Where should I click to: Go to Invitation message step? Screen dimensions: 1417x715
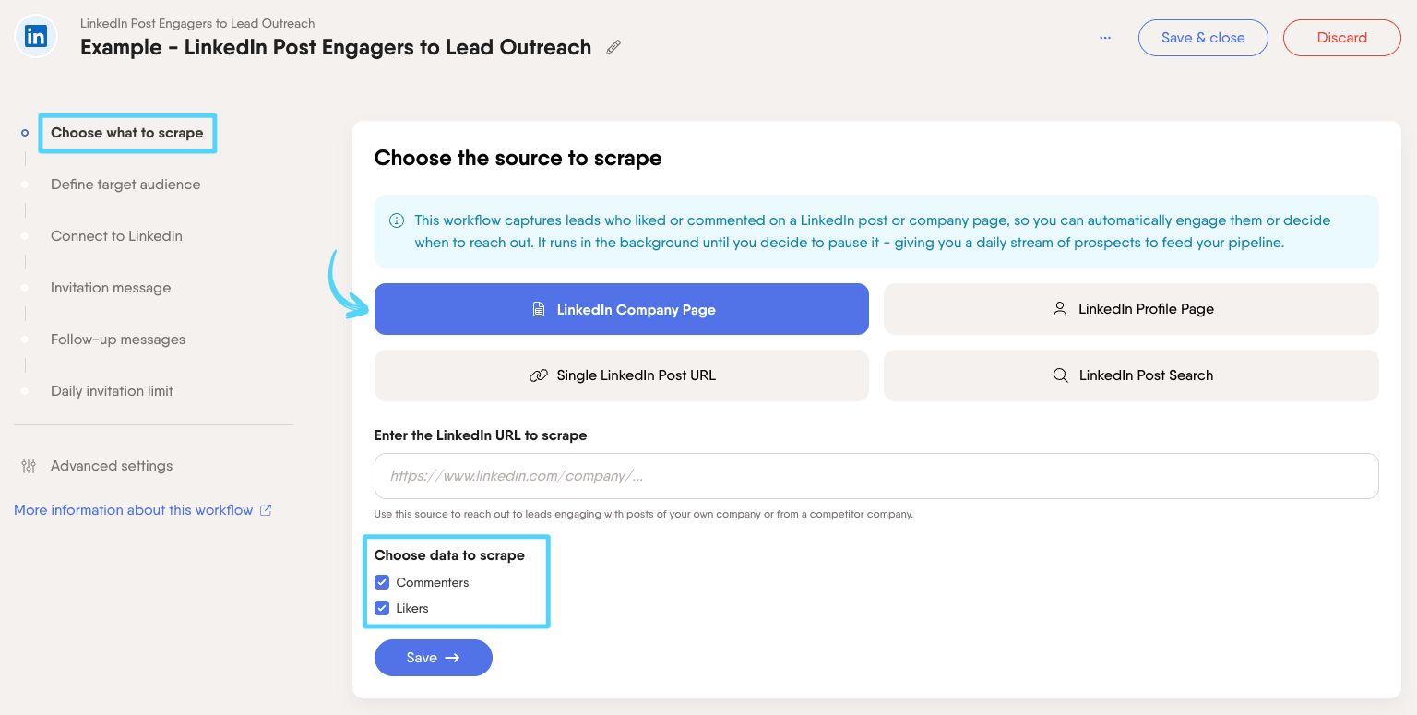111,288
